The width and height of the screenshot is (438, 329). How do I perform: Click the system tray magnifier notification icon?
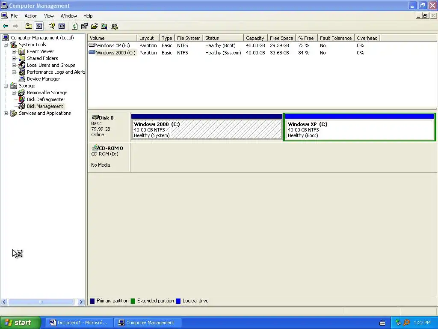(x=407, y=323)
